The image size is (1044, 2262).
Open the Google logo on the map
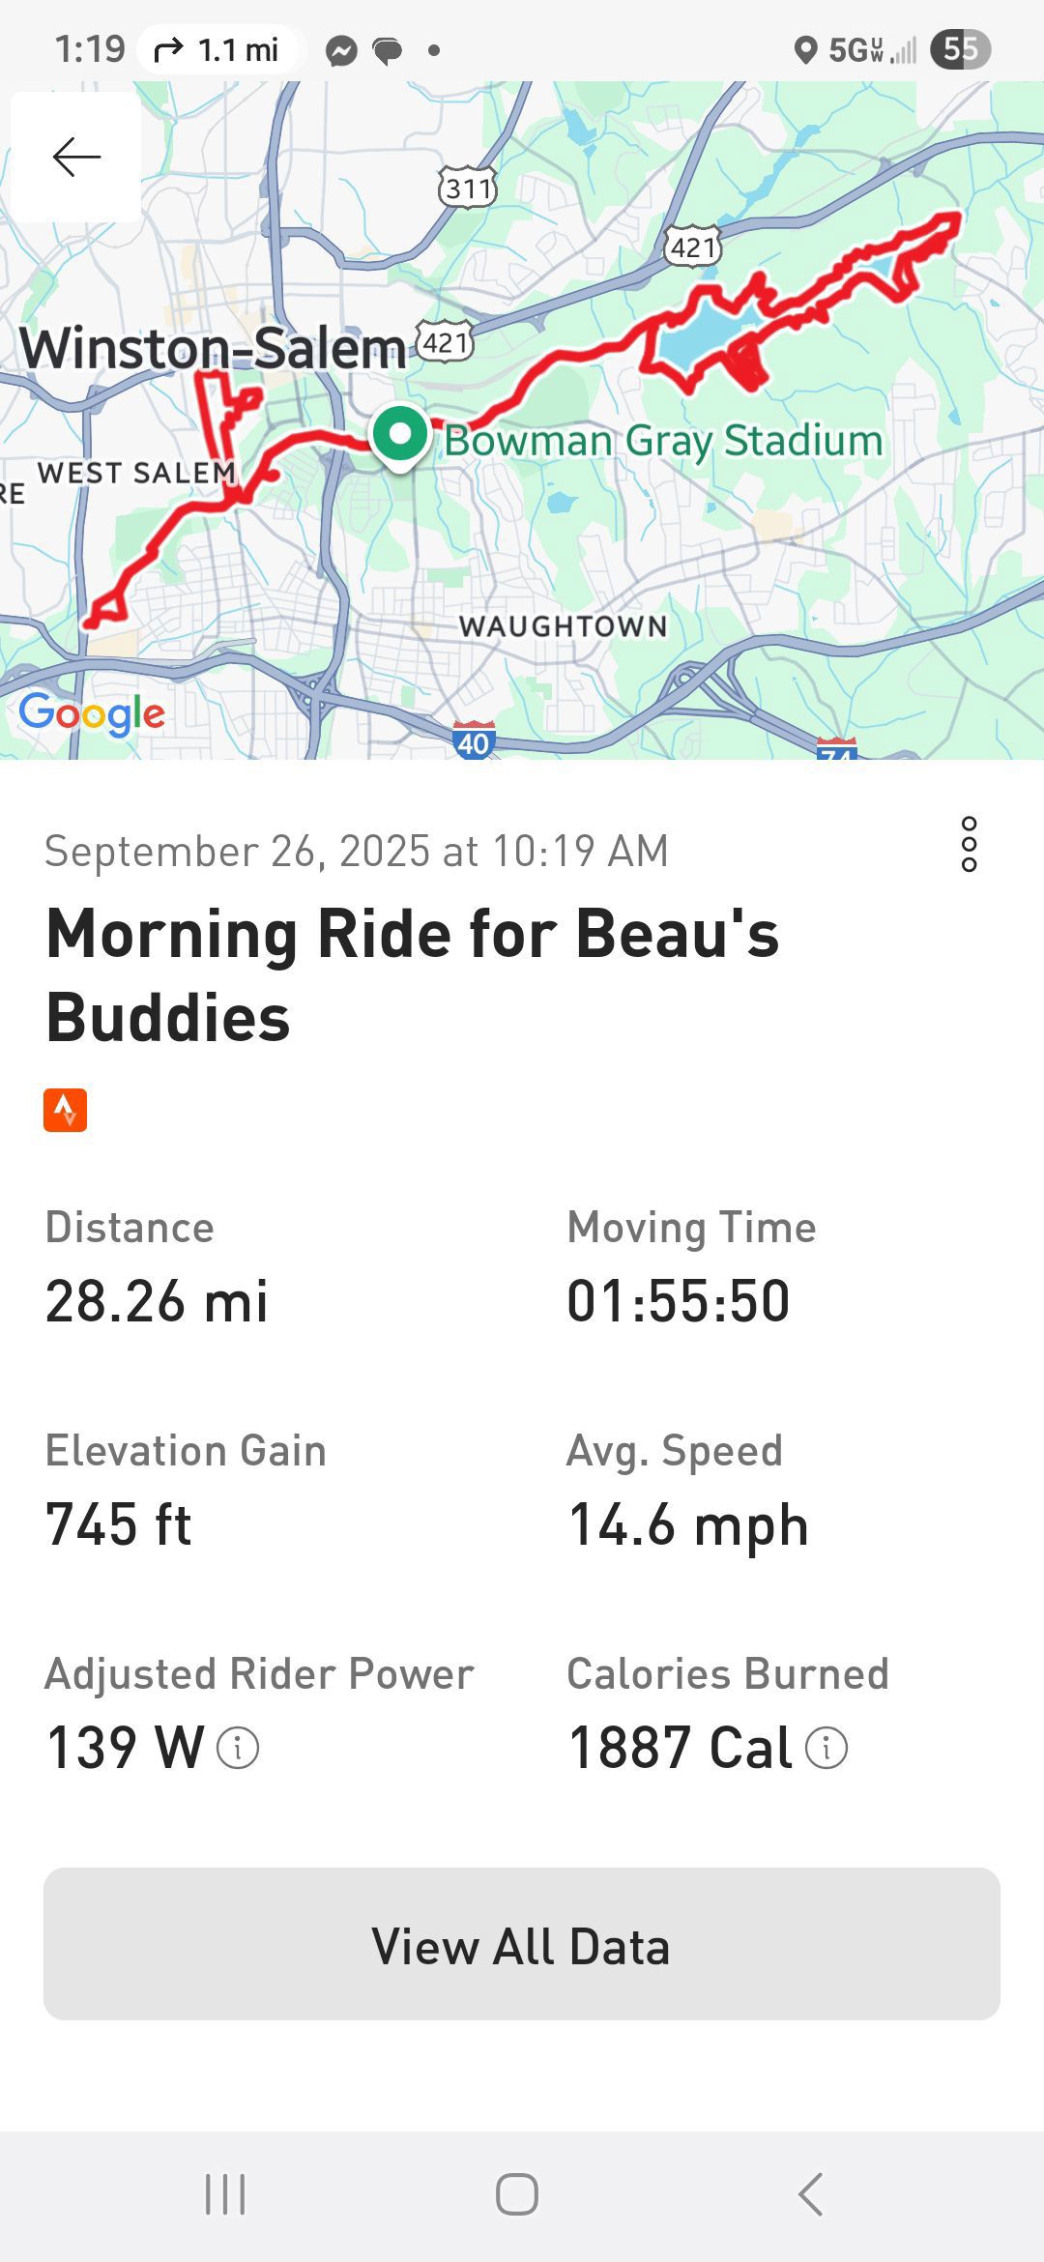pos(92,714)
